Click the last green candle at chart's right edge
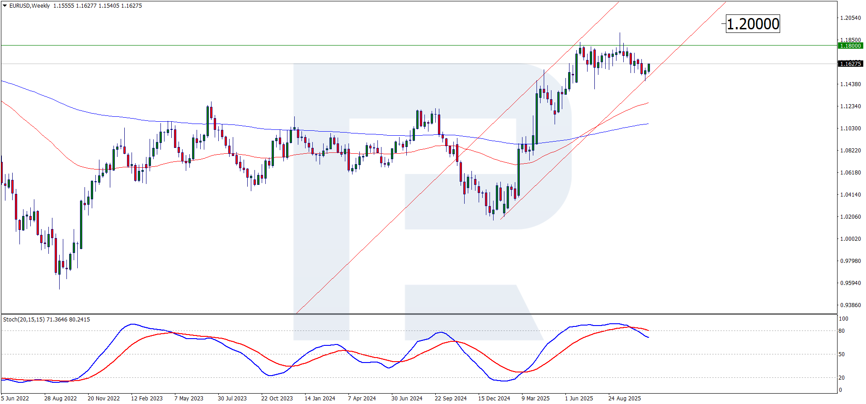 coord(649,68)
